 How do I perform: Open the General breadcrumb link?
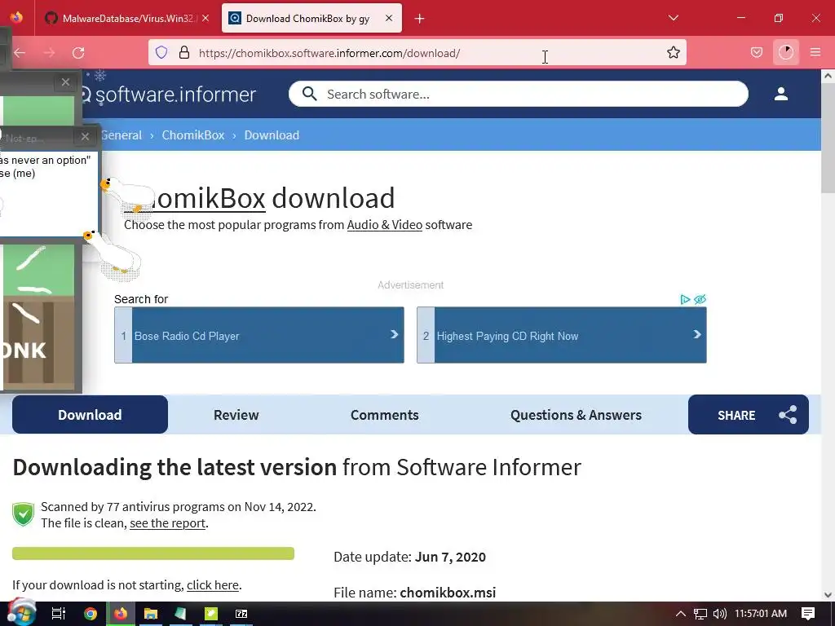click(x=121, y=135)
